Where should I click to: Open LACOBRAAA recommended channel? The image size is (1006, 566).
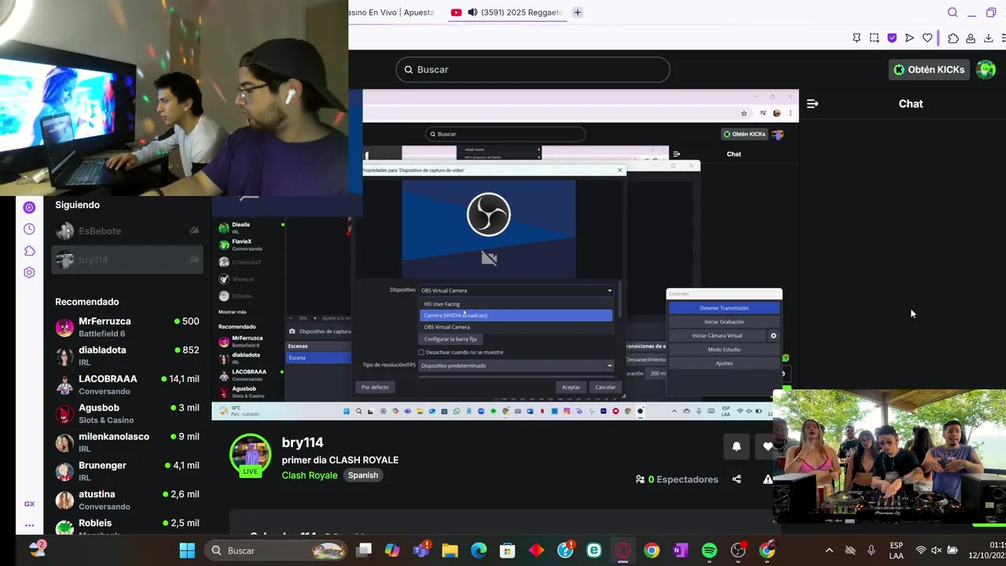tap(127, 384)
